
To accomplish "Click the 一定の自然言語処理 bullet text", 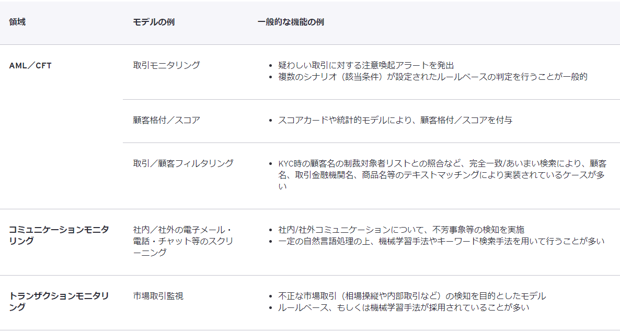I will pos(441,241).
